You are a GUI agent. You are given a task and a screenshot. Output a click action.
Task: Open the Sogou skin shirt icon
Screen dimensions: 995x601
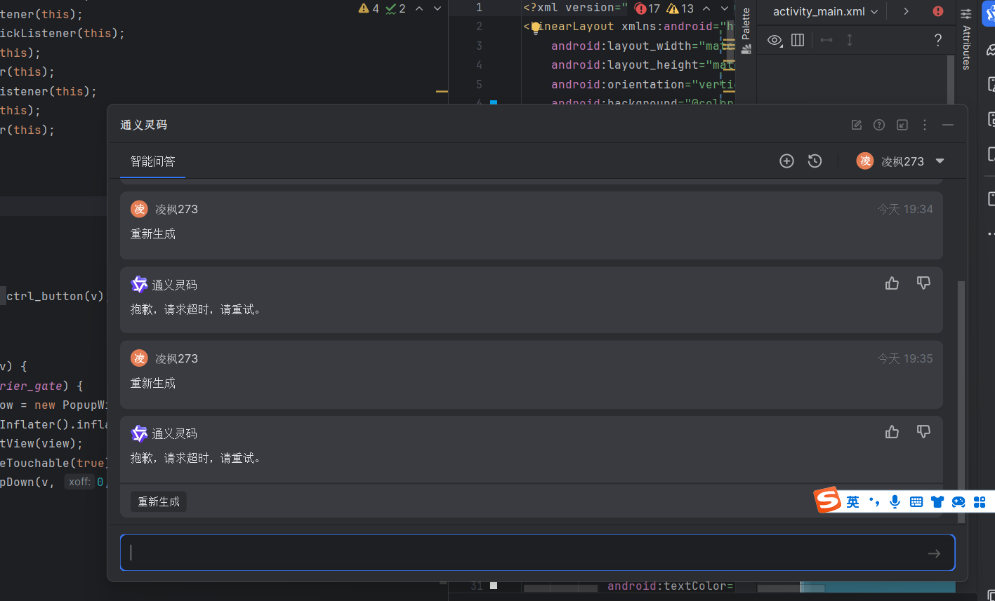click(x=937, y=501)
